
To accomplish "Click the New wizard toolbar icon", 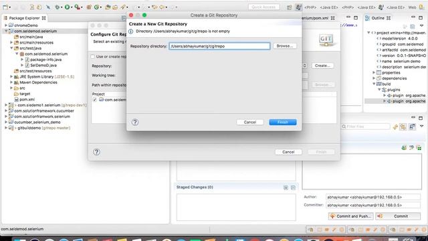I will click(x=5, y=7).
